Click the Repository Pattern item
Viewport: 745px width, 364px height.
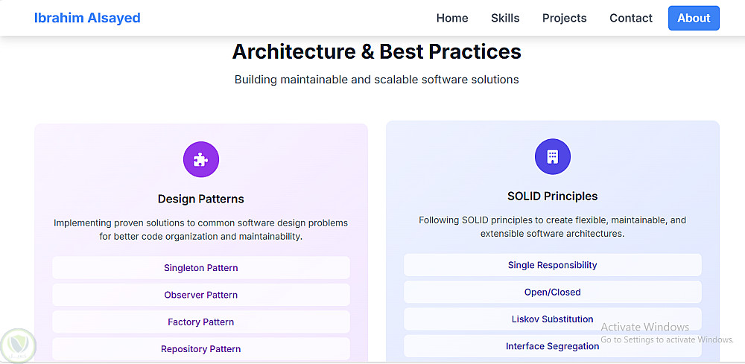click(201, 349)
